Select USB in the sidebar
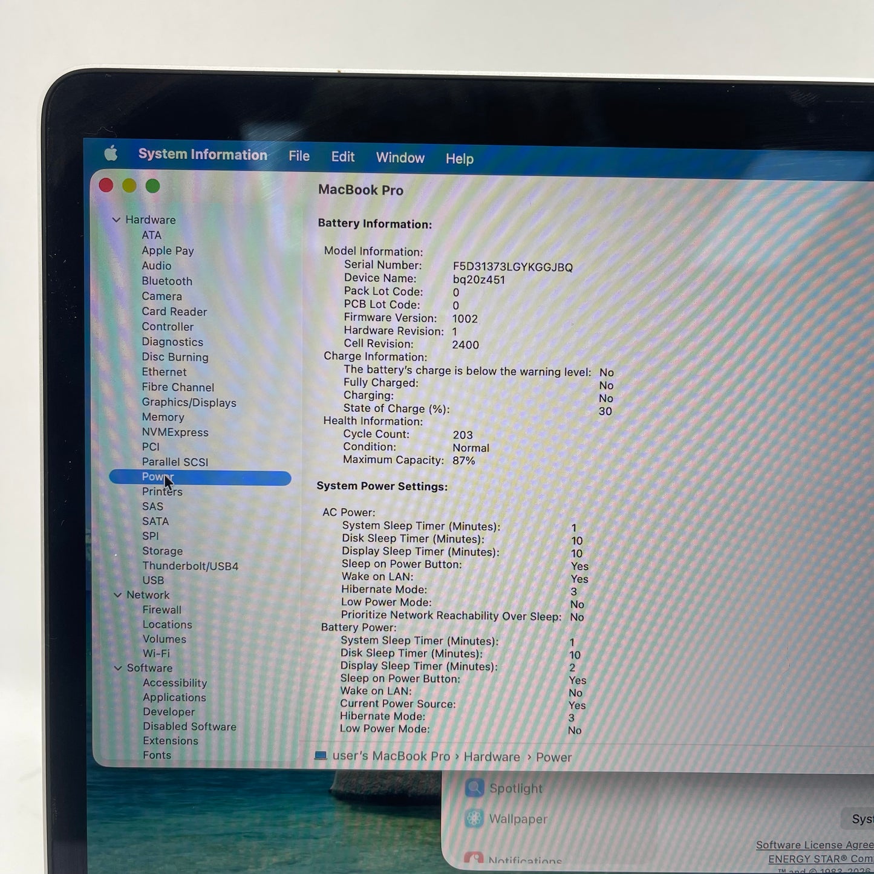The width and height of the screenshot is (874, 874). [153, 580]
